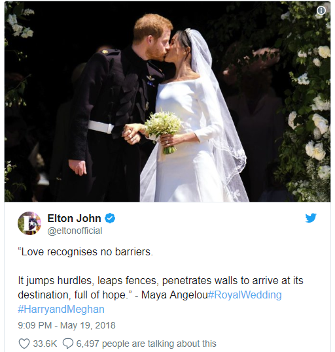Open the #RoyalWedding hashtag
Image resolution: width=335 pixels, height=352 pixels.
pos(245,295)
